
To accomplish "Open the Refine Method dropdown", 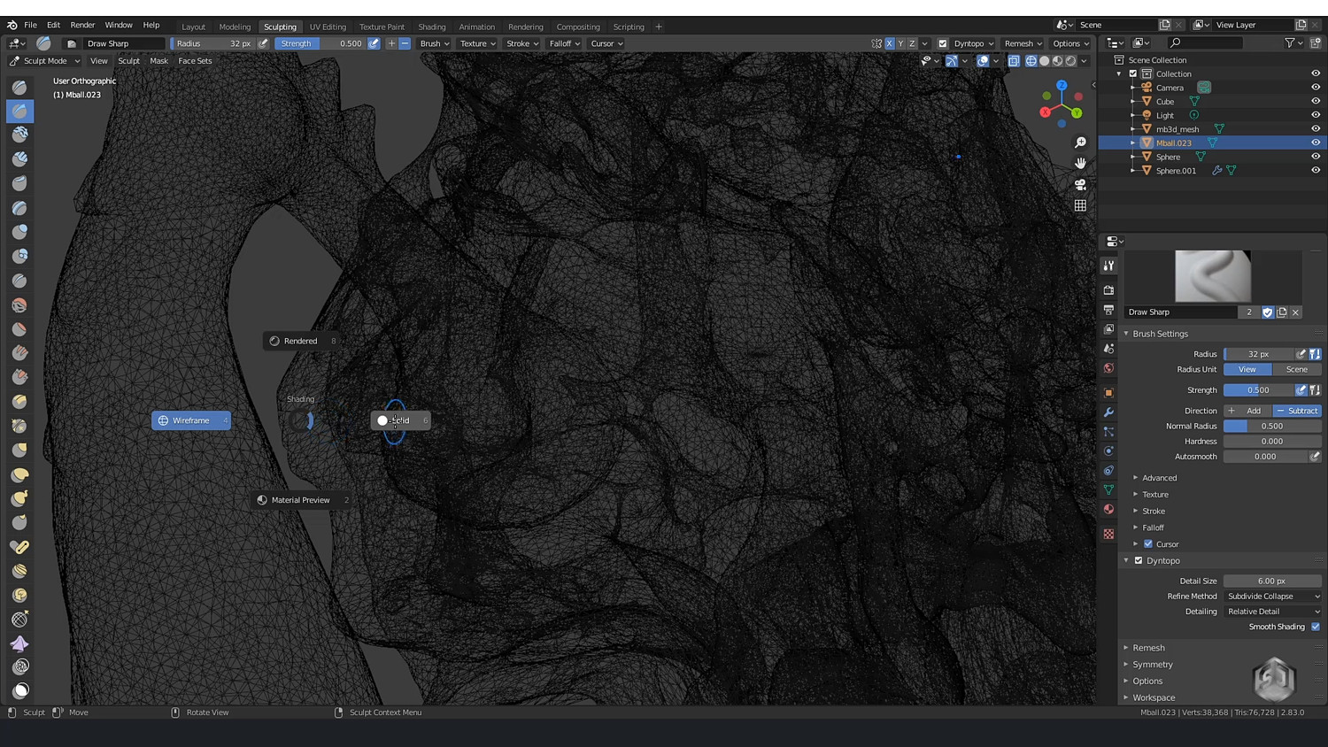I will click(x=1273, y=597).
